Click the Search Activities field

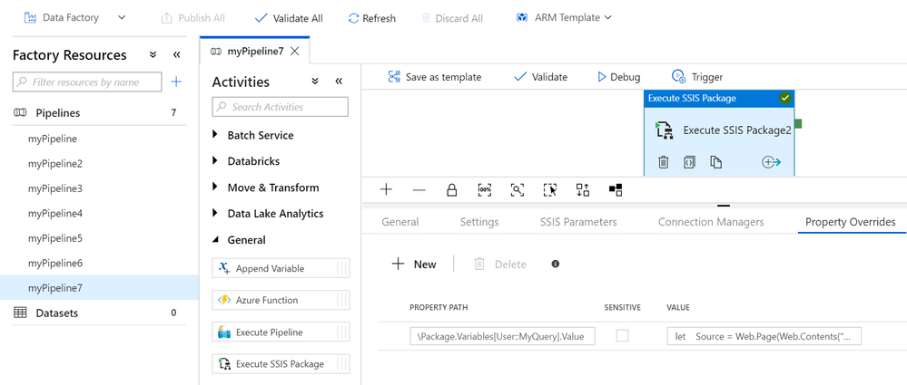(x=281, y=107)
